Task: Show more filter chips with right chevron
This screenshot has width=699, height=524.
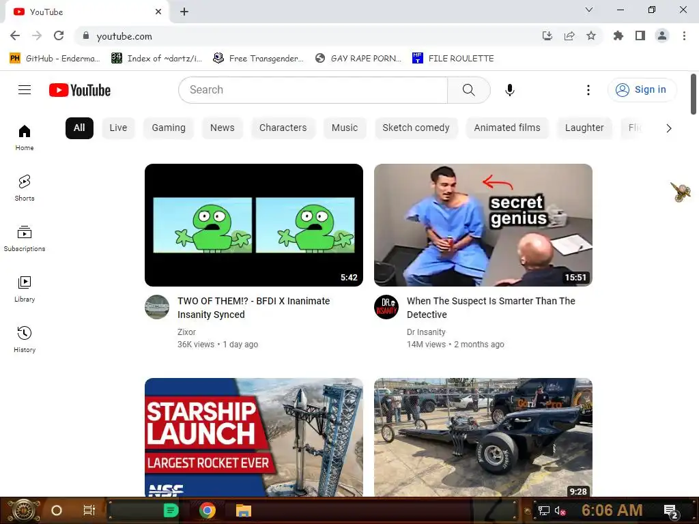Action: click(x=669, y=128)
